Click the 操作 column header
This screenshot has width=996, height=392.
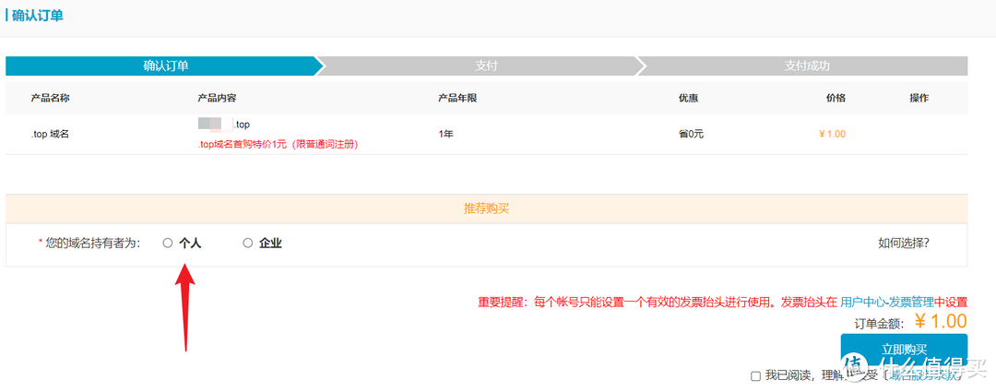(919, 98)
